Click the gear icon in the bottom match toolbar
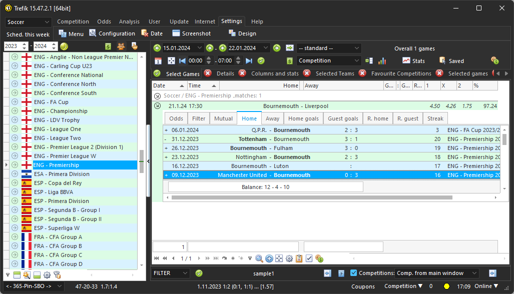 pyautogui.click(x=289, y=258)
